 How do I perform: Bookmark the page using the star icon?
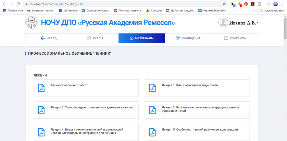224,4
